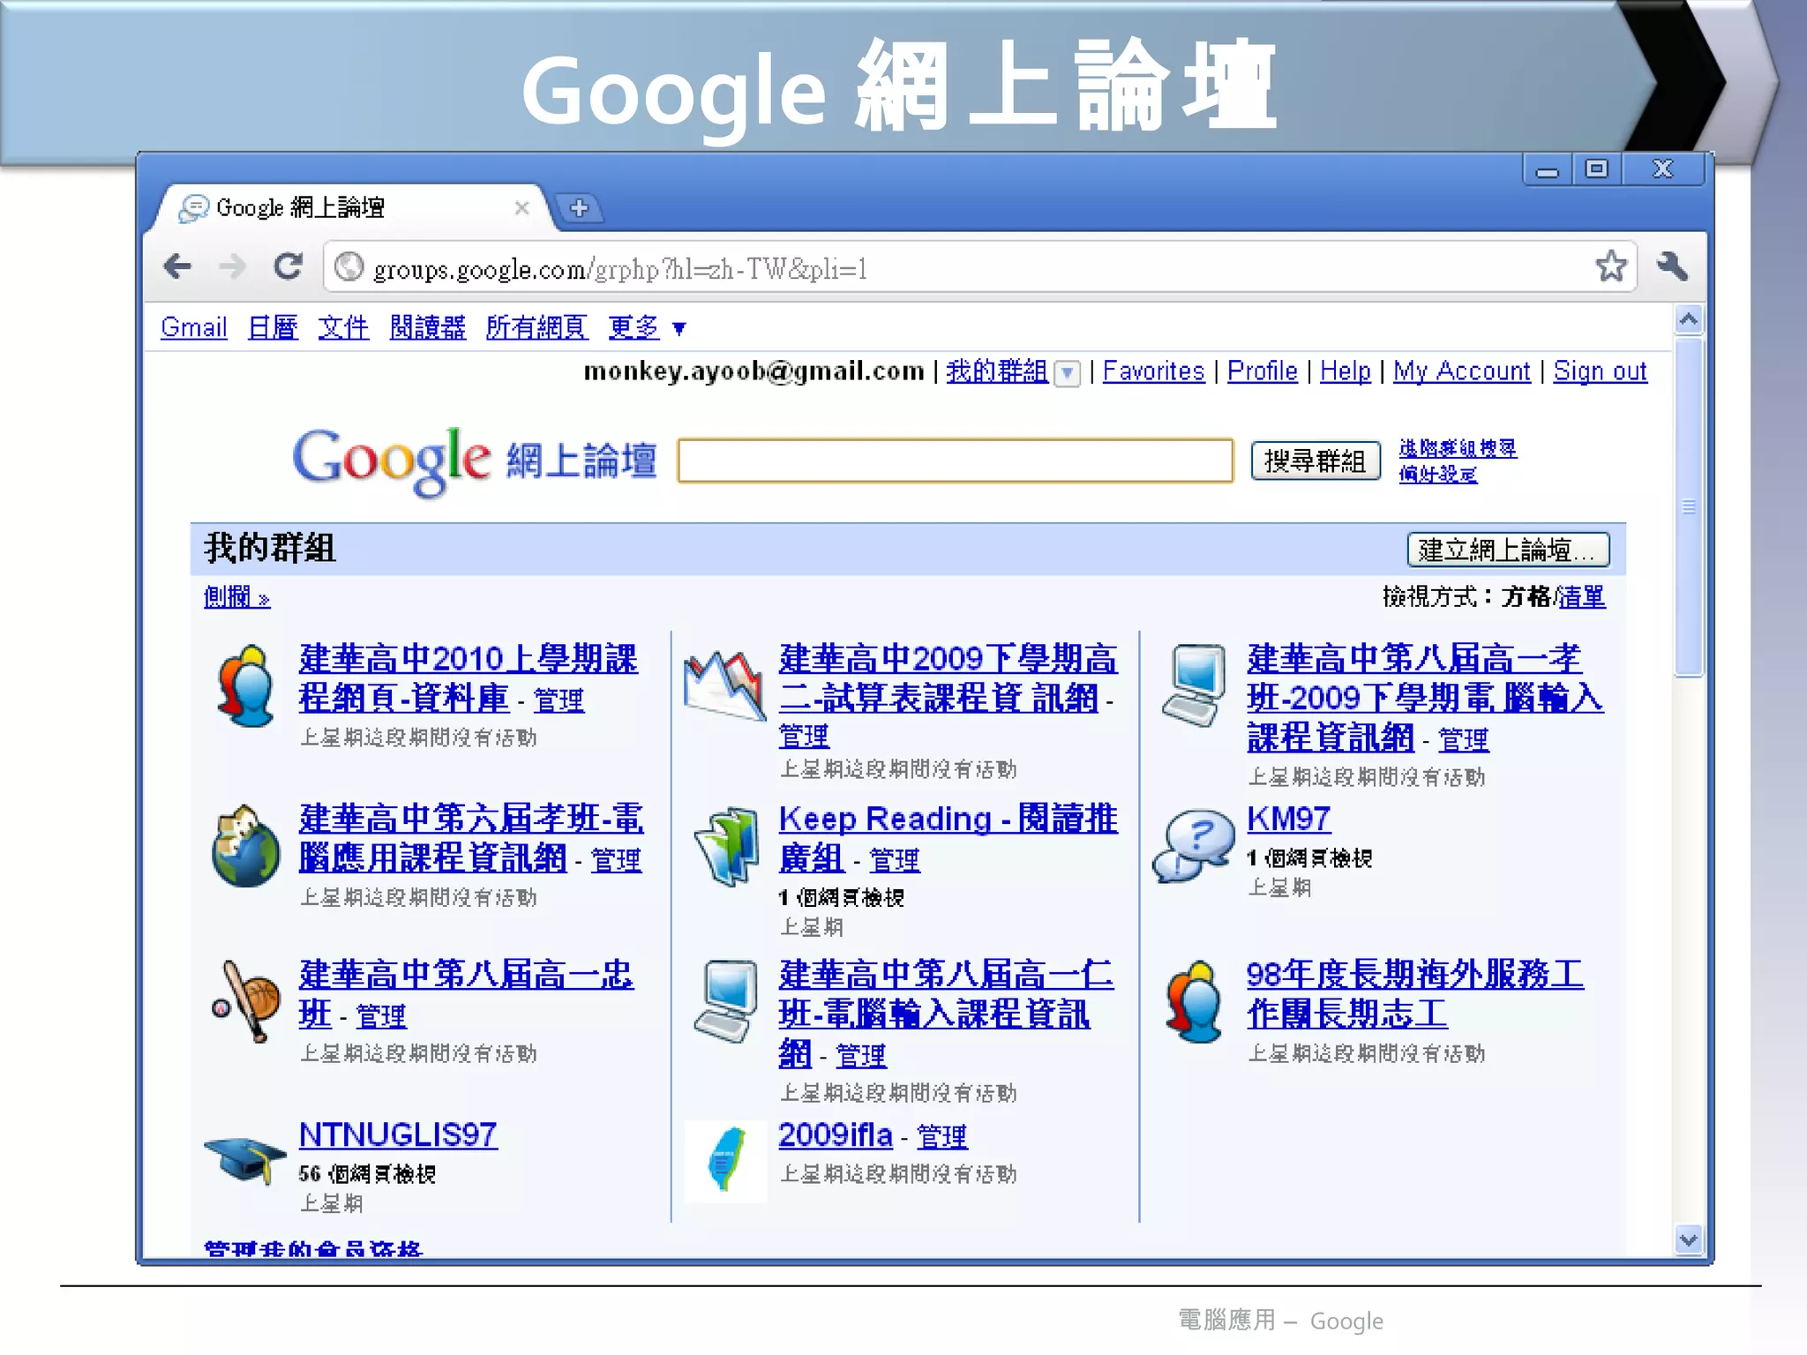
Task: Click 管理 next to 建華高中第八屆高一忠班
Action: coord(381,1016)
